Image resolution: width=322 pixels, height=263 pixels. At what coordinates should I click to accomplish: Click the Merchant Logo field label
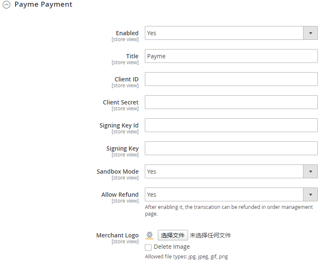[x=117, y=235]
